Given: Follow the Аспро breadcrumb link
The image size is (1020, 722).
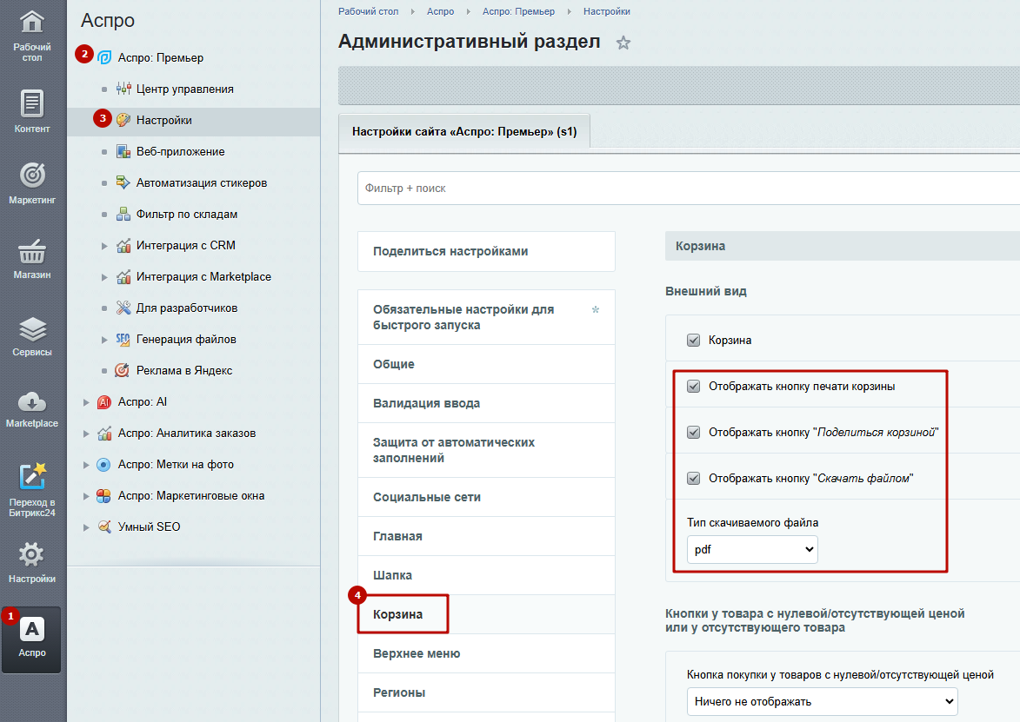Looking at the screenshot, I should click(x=440, y=11).
